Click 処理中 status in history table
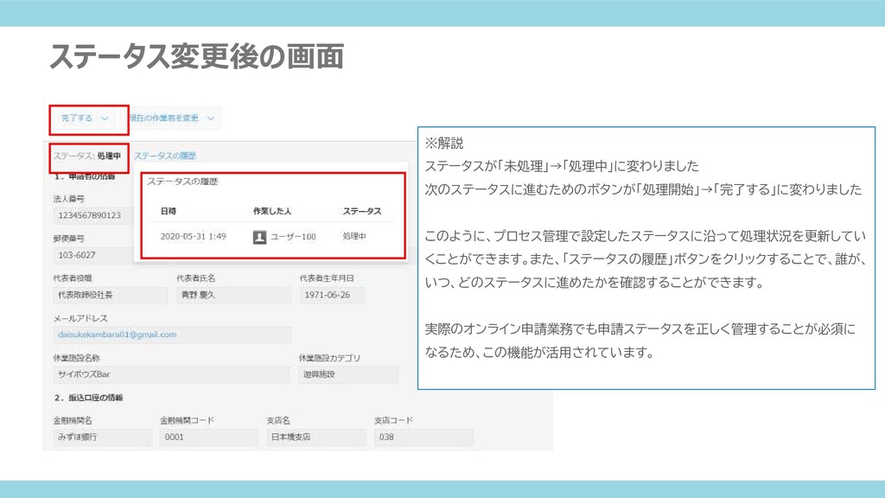 (353, 237)
